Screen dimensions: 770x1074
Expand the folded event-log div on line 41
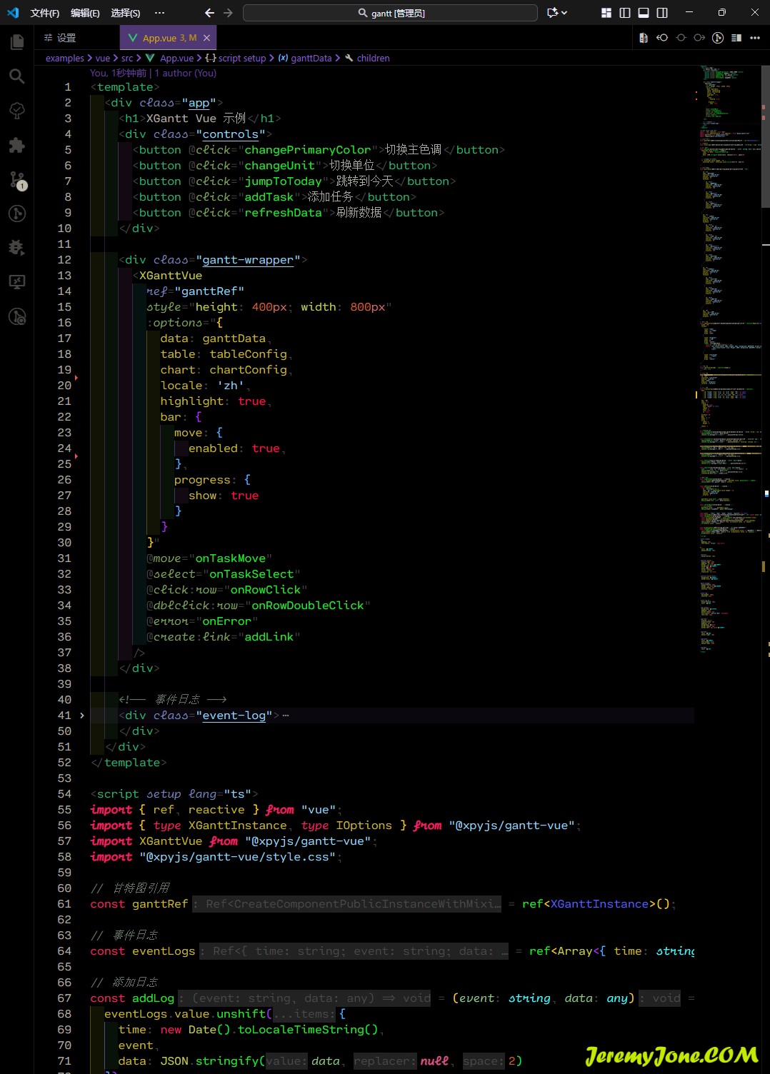point(82,716)
